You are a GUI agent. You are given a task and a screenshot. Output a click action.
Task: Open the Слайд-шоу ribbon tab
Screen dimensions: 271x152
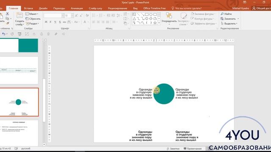pyautogui.click(x=95, y=8)
